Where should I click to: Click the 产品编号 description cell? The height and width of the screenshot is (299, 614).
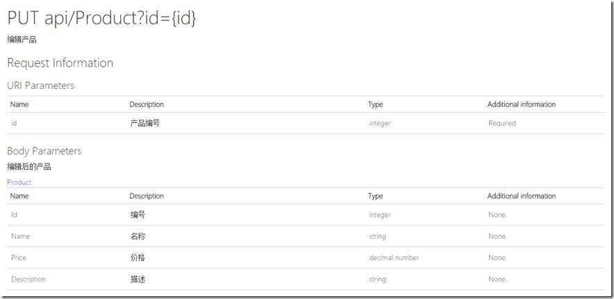pyautogui.click(x=145, y=123)
